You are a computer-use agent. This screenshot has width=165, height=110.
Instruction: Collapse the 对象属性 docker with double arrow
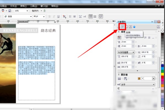[152, 22]
